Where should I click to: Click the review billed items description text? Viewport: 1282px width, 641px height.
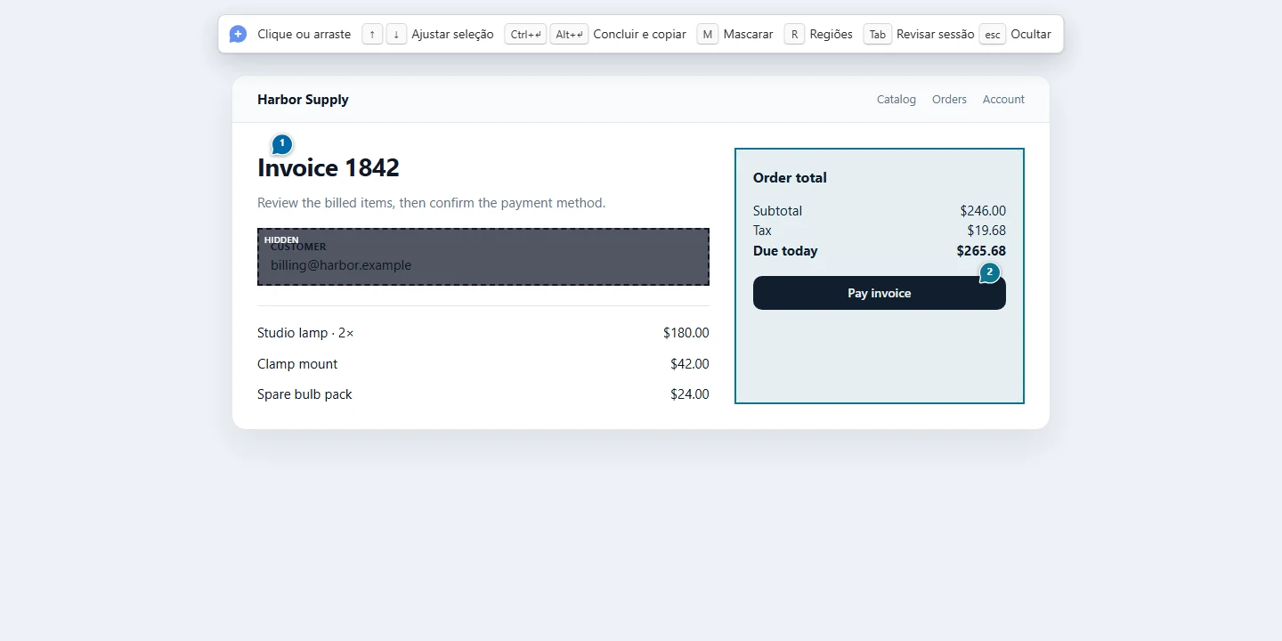431,203
